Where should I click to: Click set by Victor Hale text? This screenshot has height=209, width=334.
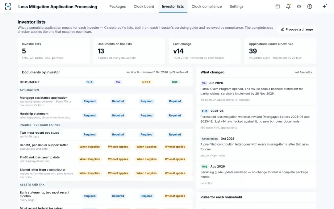pos(212,155)
